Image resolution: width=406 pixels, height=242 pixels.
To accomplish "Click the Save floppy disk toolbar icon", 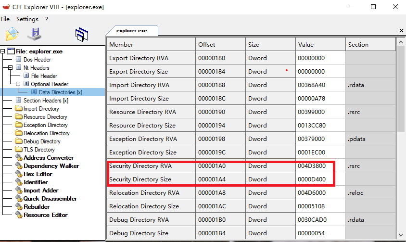I will (34, 34).
